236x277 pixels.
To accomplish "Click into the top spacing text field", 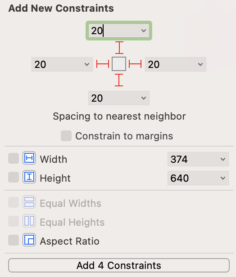I will [114, 31].
